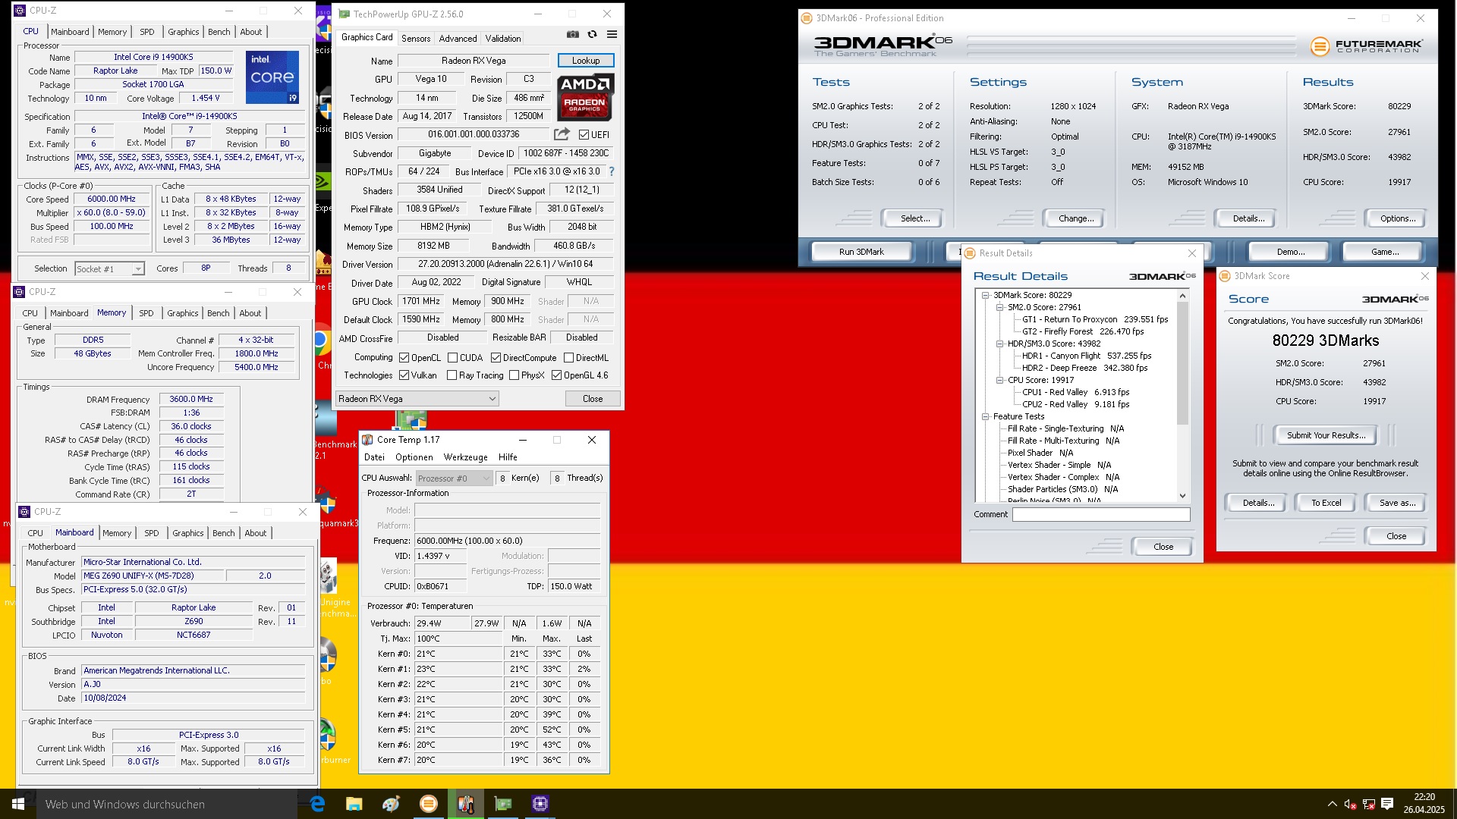
Task: Click the GPU-Z refresh icon
Action: click(x=593, y=34)
